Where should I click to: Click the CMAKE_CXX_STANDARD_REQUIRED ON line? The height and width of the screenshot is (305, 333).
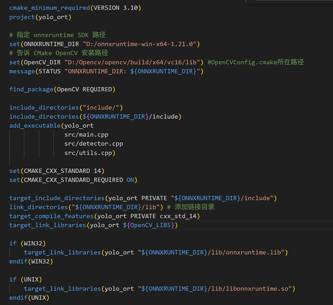pos(73,180)
